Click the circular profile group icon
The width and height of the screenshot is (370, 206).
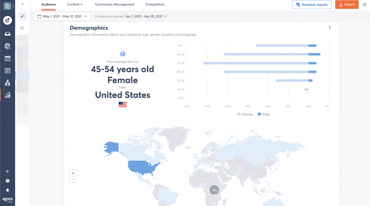click(x=23, y=16)
